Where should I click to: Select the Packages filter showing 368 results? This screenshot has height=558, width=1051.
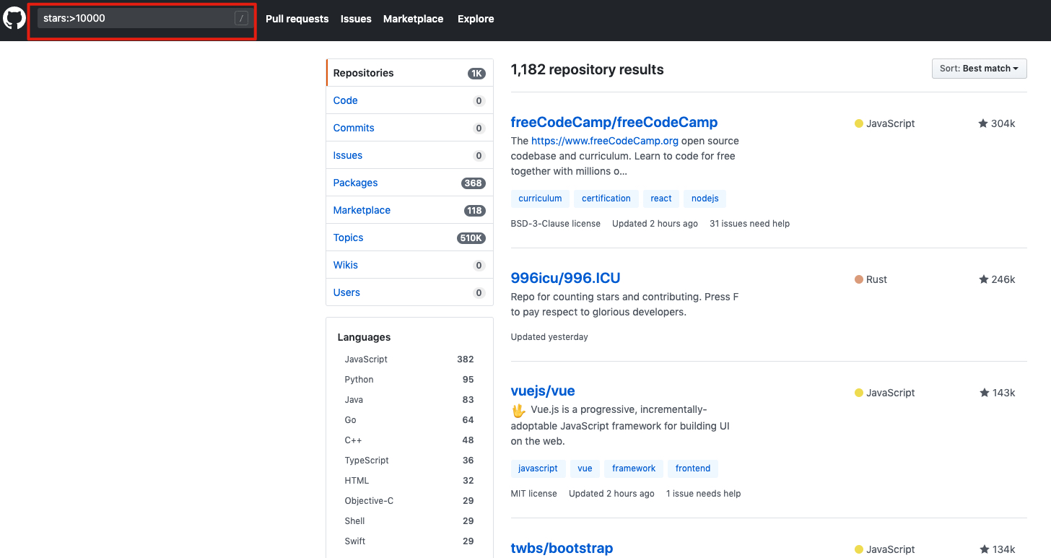355,182
